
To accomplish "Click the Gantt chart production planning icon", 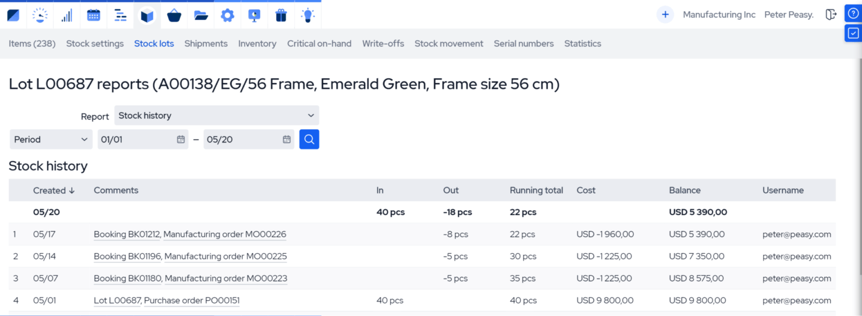I will [120, 15].
